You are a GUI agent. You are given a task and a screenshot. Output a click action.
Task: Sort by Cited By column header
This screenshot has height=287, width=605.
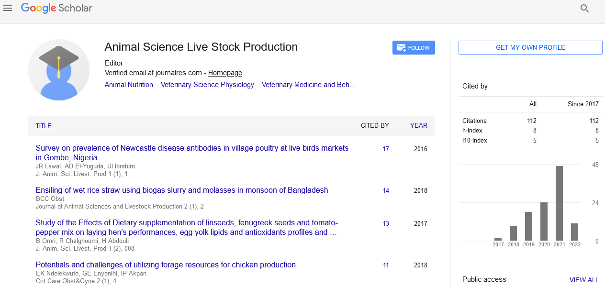pos(375,126)
